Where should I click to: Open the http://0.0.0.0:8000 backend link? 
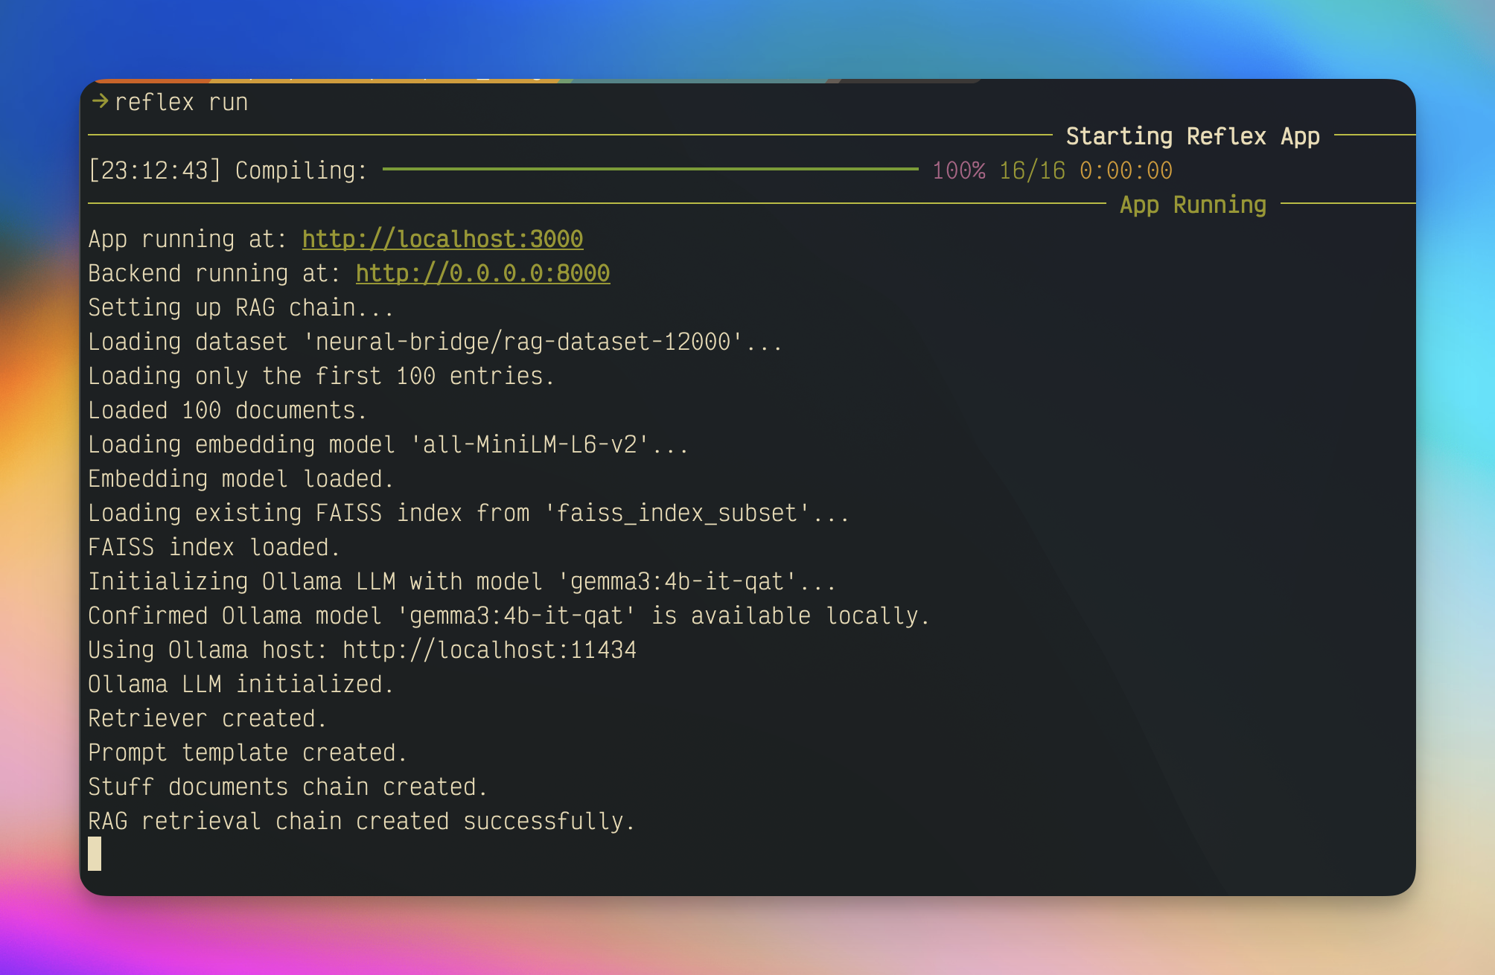[482, 273]
